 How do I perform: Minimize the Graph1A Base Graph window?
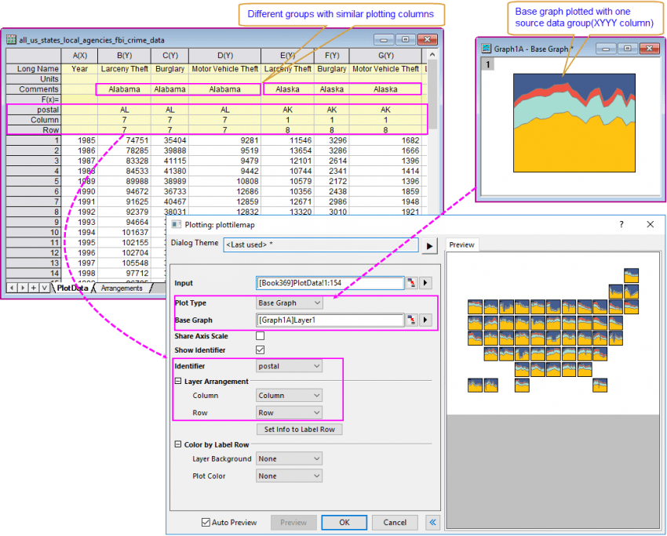[x=606, y=49]
